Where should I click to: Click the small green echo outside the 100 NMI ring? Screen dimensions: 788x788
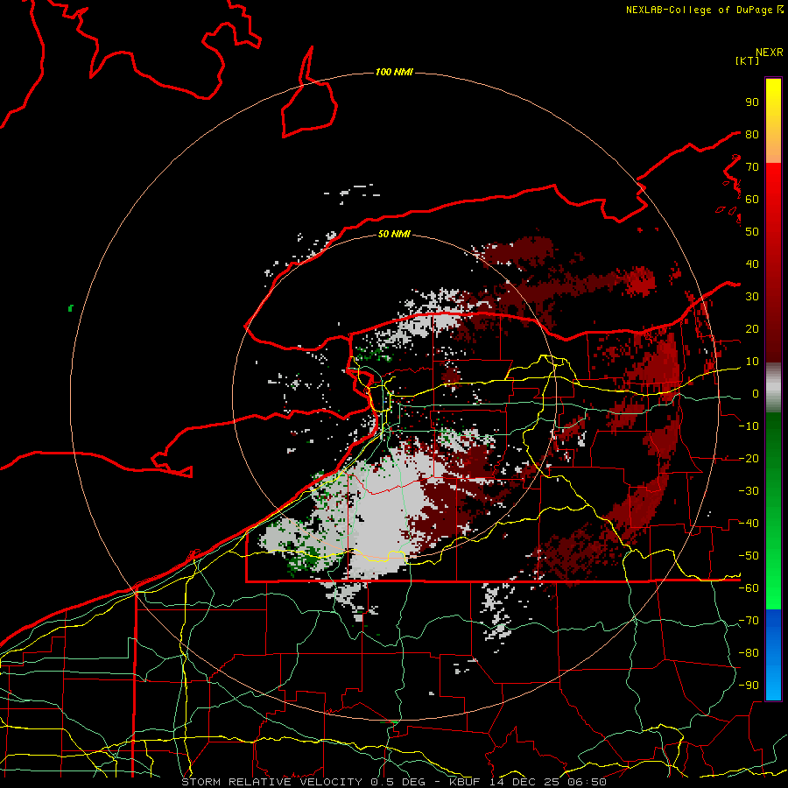[70, 308]
